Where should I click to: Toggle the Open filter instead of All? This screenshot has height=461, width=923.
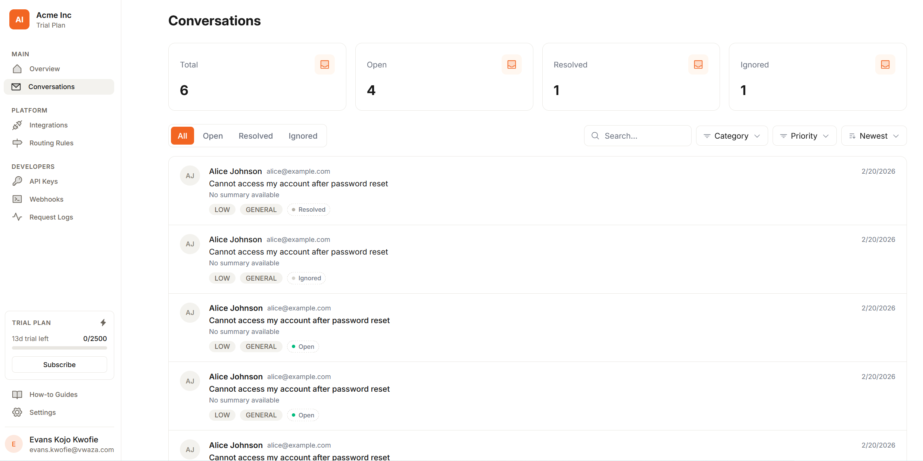coord(213,136)
